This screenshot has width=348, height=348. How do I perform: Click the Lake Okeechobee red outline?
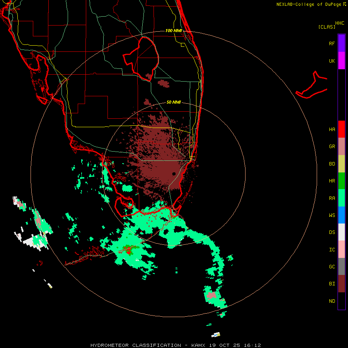tap(141, 59)
